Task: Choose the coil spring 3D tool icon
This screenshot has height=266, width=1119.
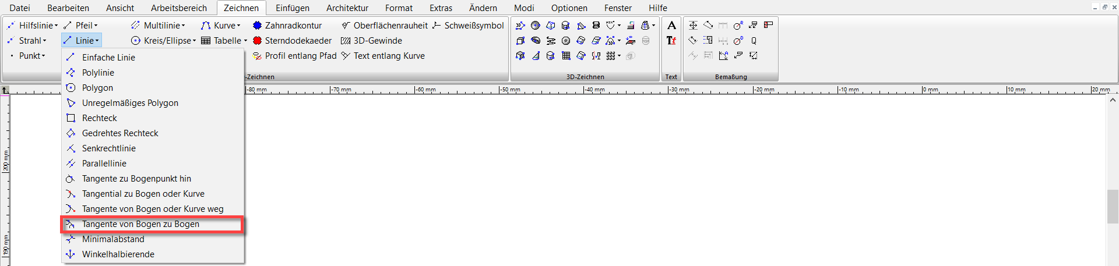Action: [596, 25]
